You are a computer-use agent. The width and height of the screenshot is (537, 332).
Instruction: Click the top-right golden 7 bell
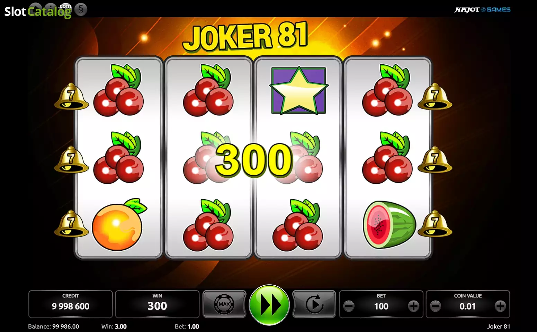[x=435, y=96]
